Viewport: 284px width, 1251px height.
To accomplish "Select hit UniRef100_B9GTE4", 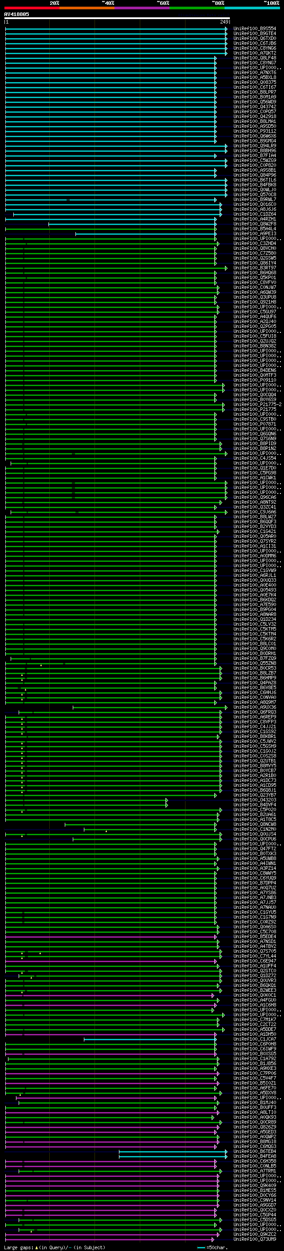I will tap(255, 34).
